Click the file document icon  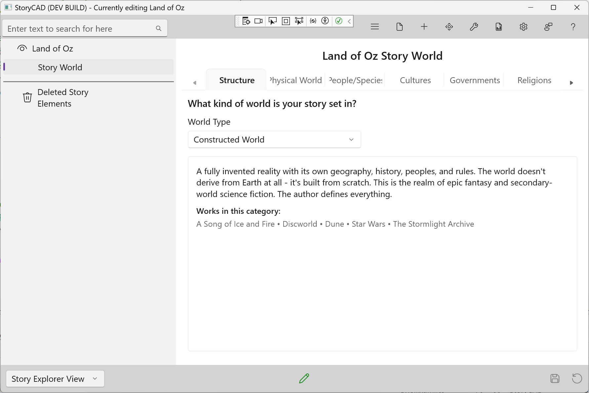[x=399, y=27]
